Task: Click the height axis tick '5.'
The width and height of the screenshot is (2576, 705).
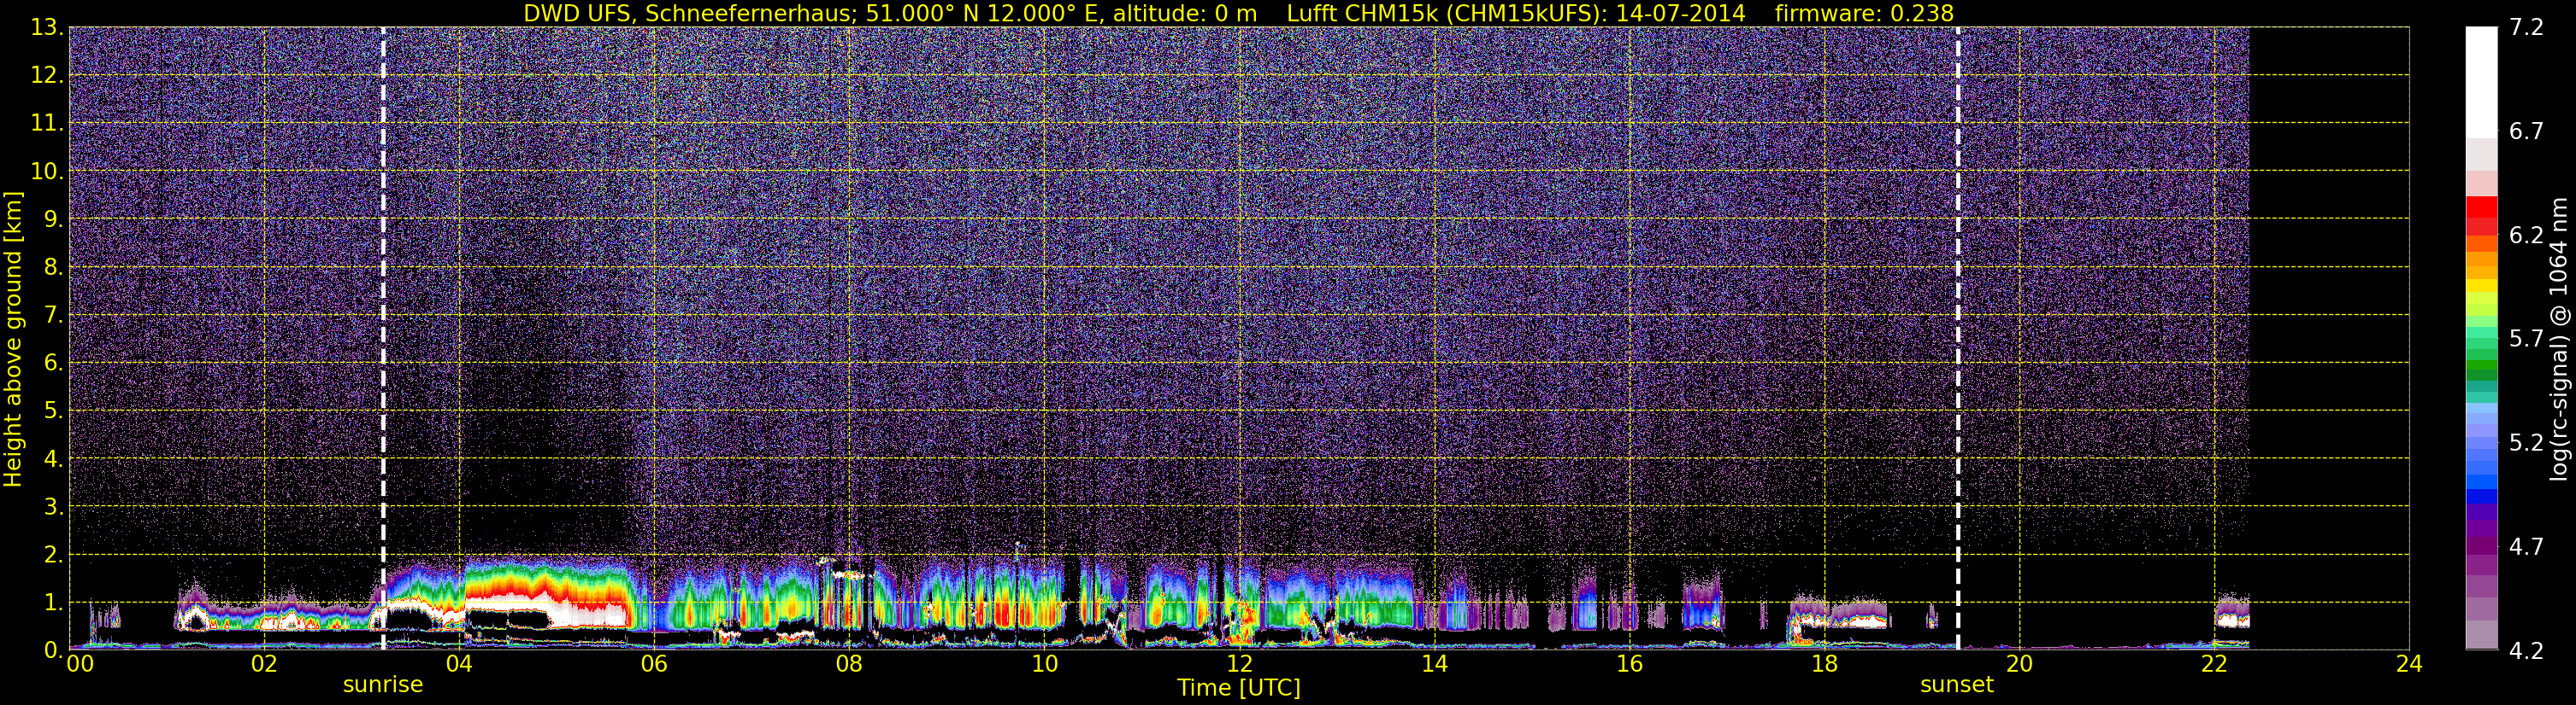Action: 53,411
